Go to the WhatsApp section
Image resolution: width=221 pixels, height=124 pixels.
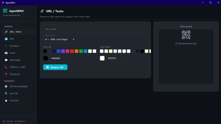tap(18, 60)
